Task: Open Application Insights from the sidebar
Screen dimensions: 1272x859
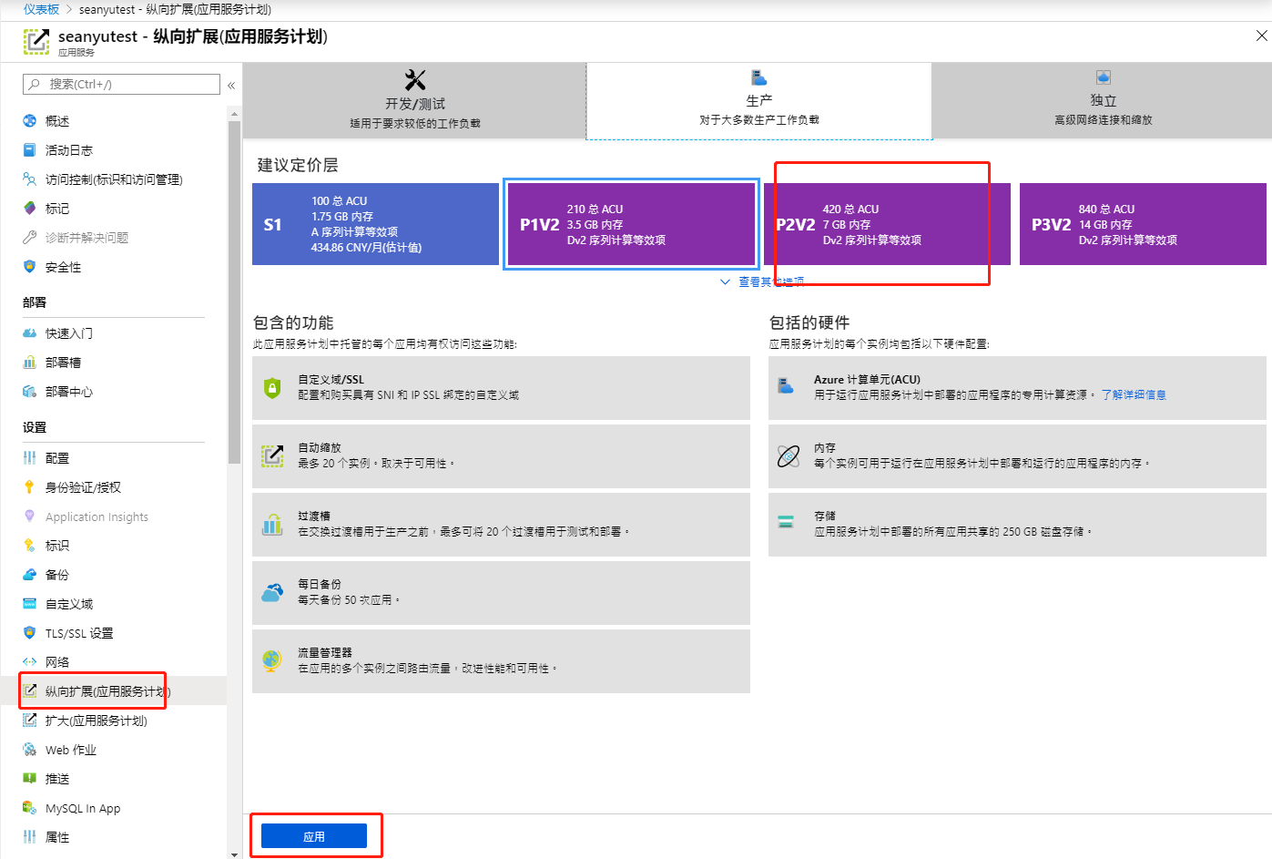Action: (x=96, y=516)
